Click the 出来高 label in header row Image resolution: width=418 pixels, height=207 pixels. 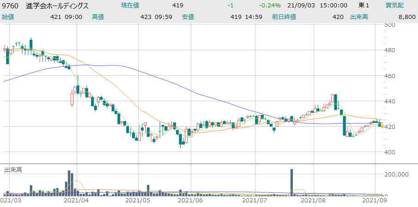(x=373, y=17)
